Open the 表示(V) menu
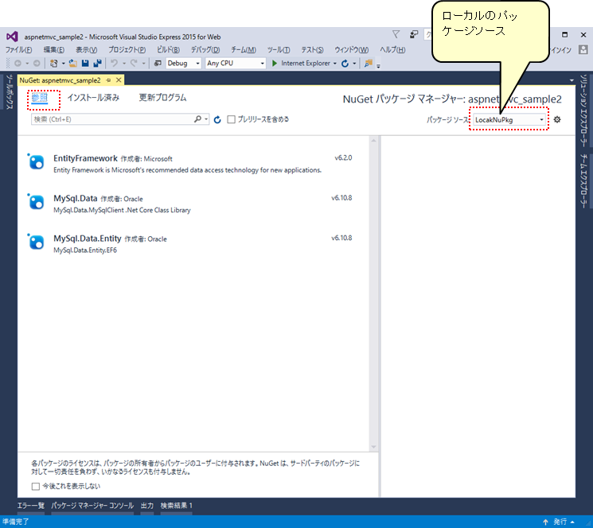 tap(86, 50)
